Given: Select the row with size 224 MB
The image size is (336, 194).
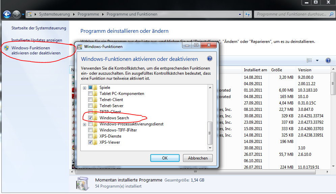Looking at the screenshot, I should [287, 167].
